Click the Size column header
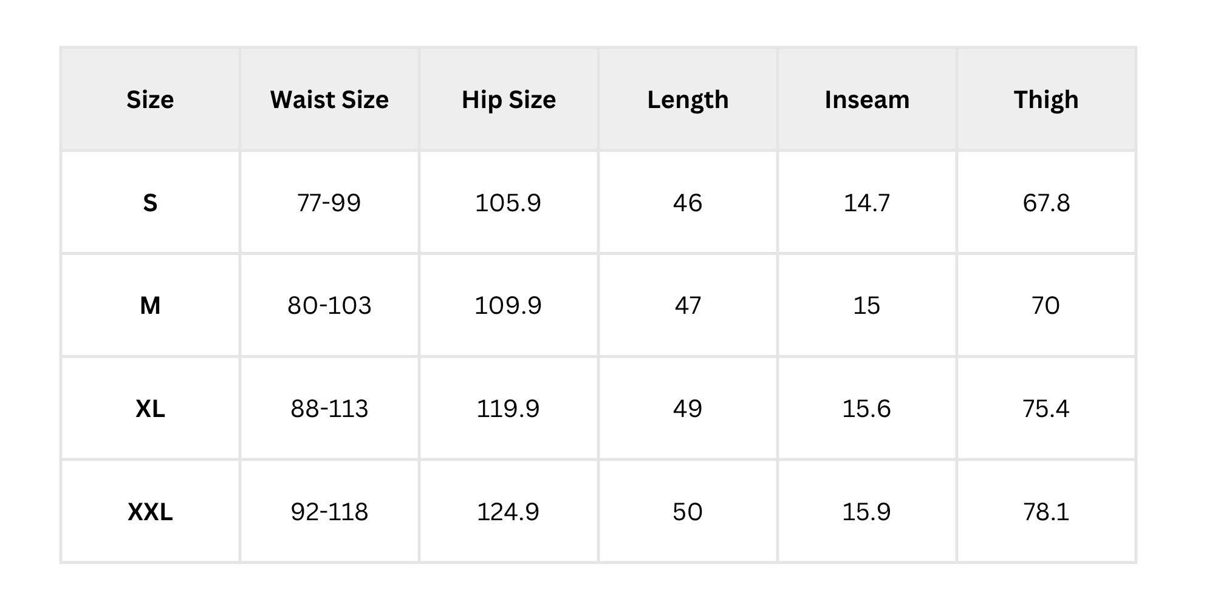Image resolution: width=1215 pixels, height=607 pixels. pos(150,100)
